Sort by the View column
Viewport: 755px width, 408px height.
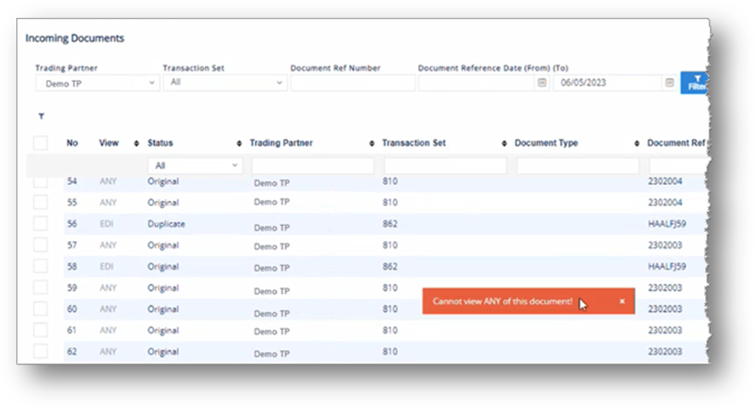pos(136,144)
